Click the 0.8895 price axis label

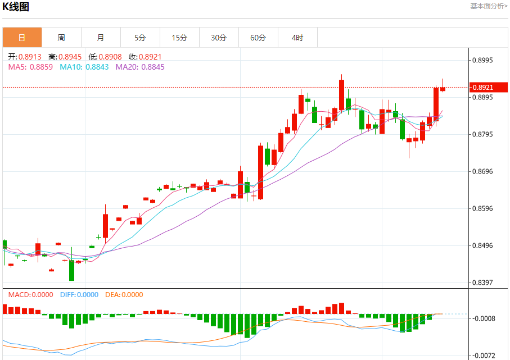point(482,97)
